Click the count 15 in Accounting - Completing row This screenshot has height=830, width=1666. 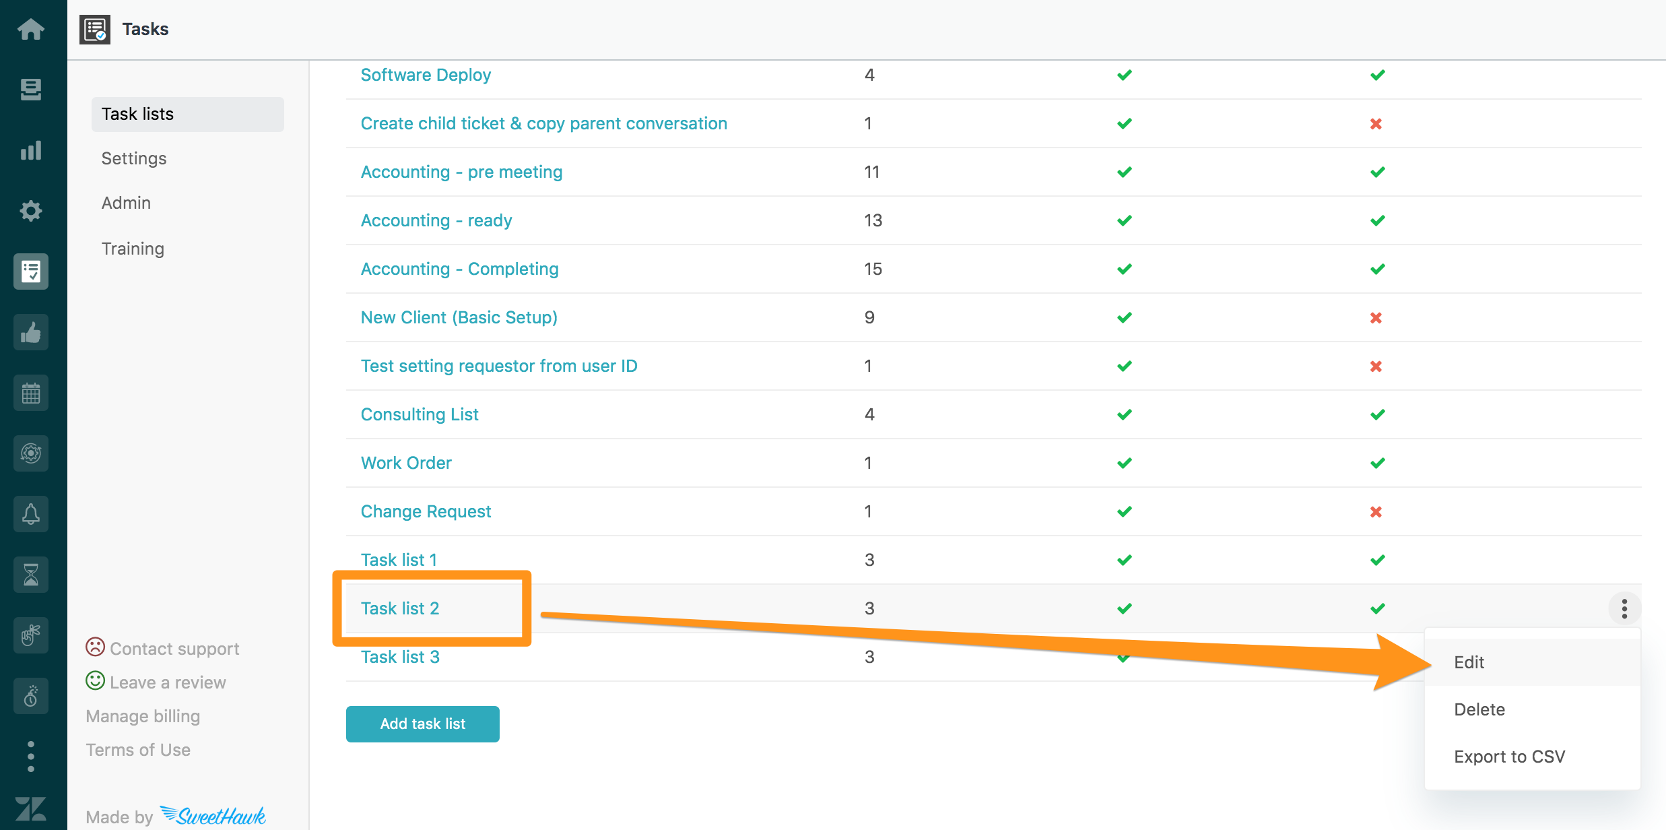point(873,269)
